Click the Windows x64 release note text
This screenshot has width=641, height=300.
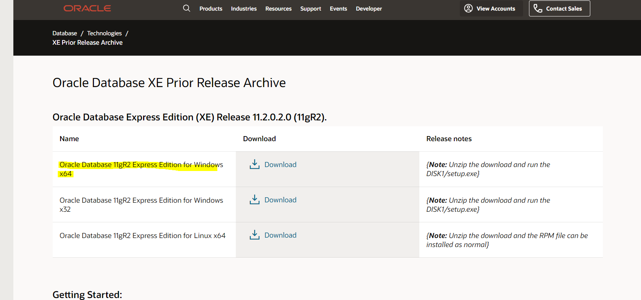pyautogui.click(x=488, y=169)
